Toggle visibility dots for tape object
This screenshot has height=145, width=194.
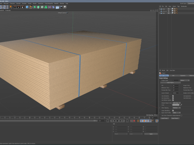click(170, 13)
